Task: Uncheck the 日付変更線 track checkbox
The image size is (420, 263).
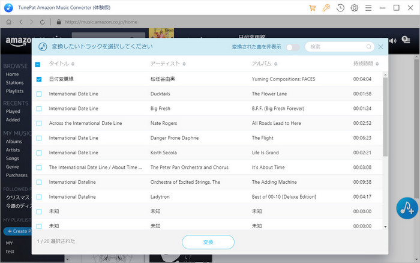Action: [39, 79]
